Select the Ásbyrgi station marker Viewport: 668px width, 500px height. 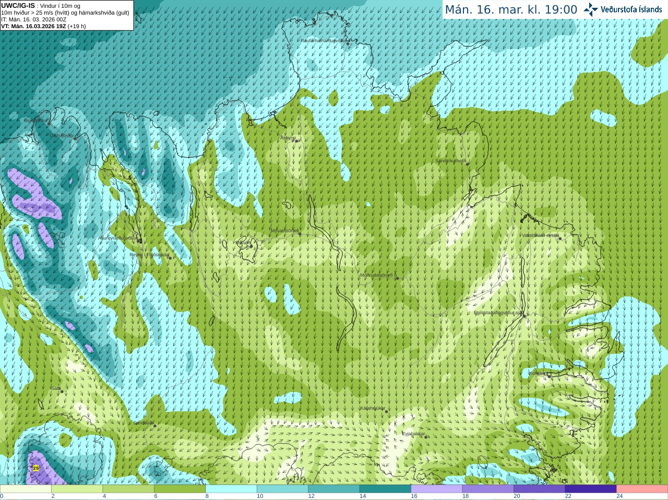[x=296, y=141]
